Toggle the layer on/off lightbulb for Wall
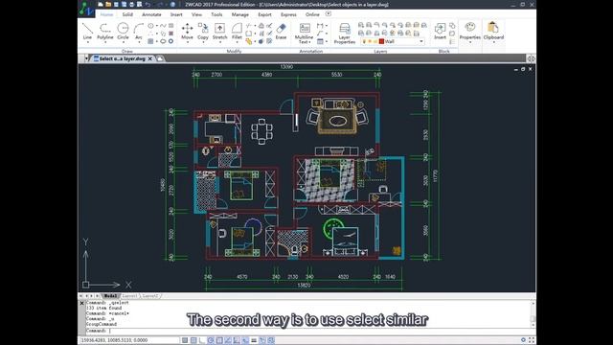 (x=364, y=41)
